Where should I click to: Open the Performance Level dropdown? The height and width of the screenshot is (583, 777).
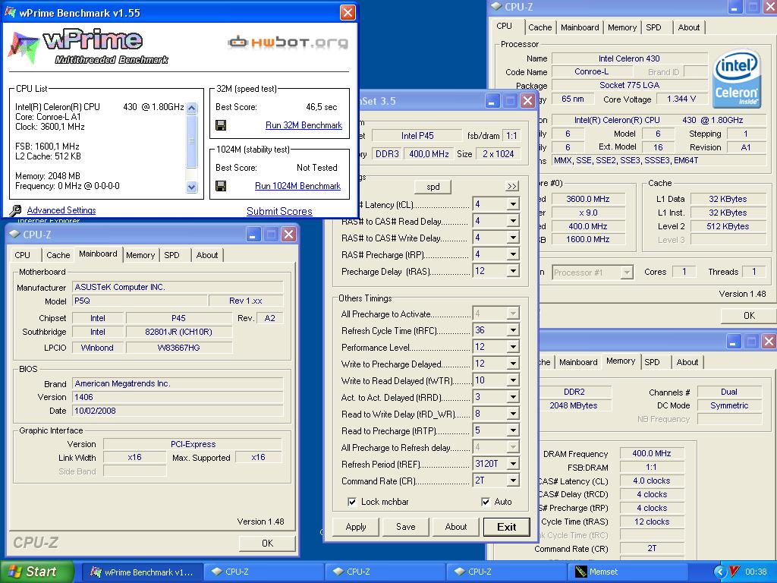pyautogui.click(x=513, y=347)
